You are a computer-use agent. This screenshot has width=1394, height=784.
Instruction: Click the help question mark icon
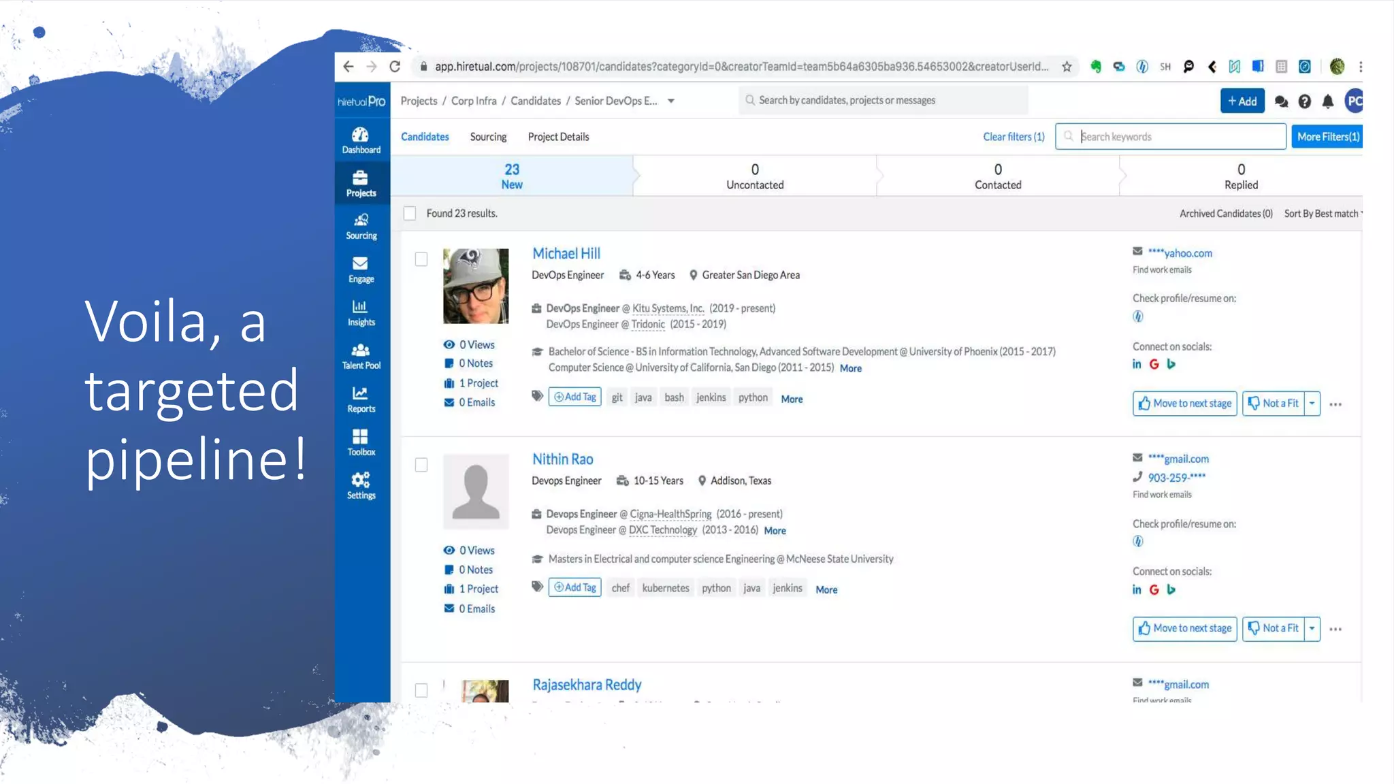1304,101
